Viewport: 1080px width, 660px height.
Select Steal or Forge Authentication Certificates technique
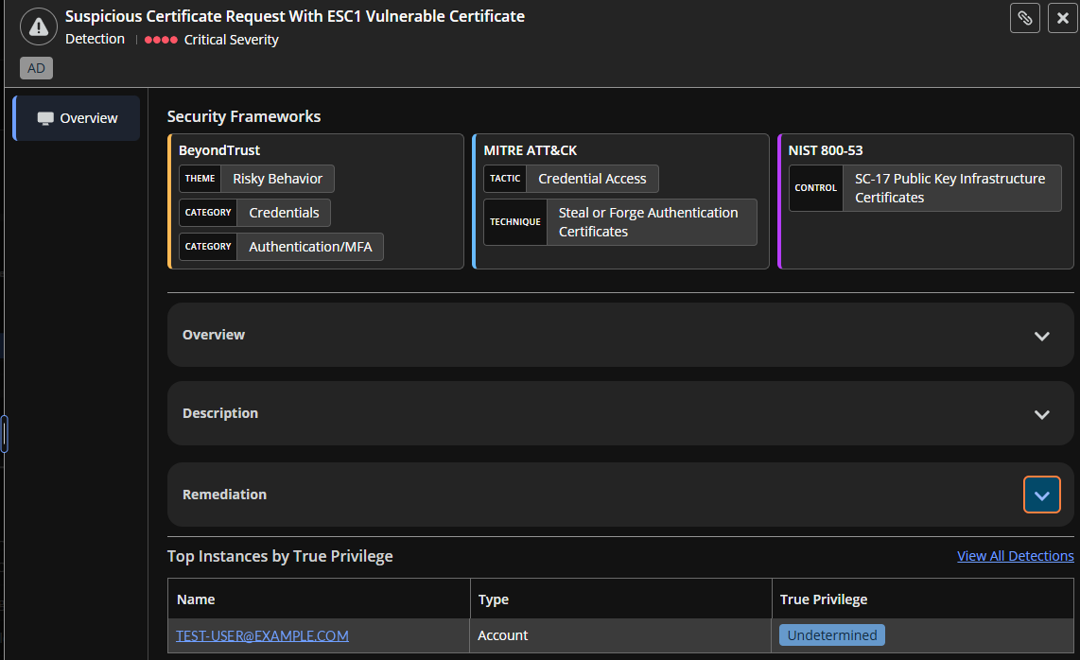coord(620,222)
